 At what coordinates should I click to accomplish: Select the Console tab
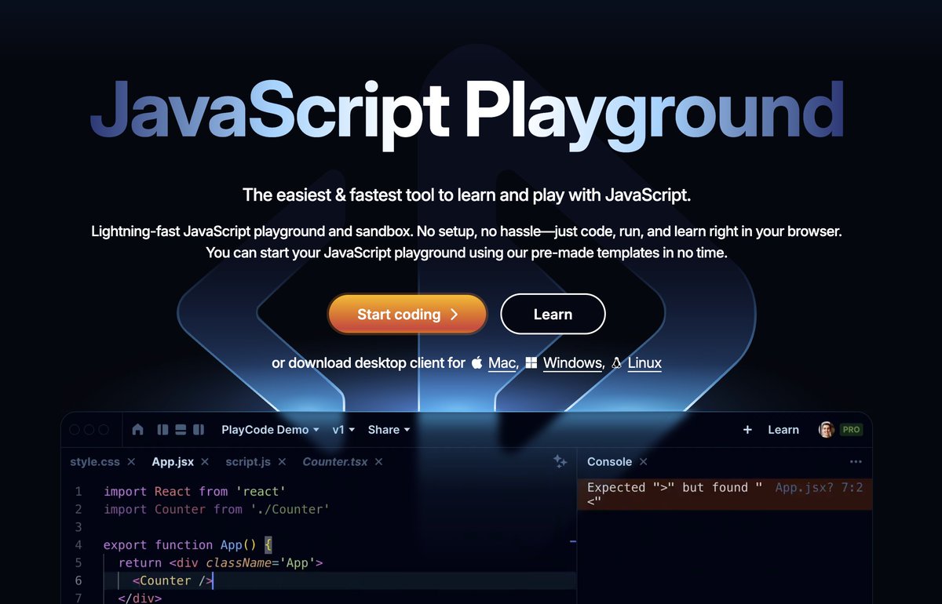click(x=609, y=462)
